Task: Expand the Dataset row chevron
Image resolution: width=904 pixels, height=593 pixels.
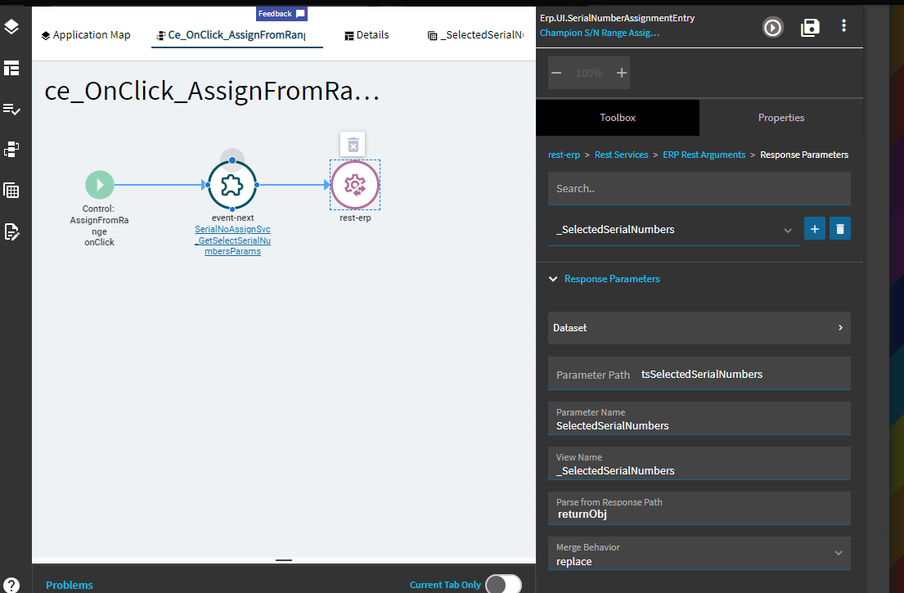Action: (840, 327)
